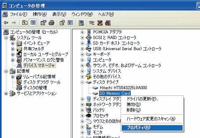Open the ファイル(F) menu
Image resolution: width=200 pixels, height=138 pixels.
point(19,14)
